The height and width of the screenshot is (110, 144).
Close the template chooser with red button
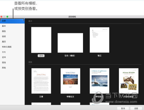coord(1,17)
